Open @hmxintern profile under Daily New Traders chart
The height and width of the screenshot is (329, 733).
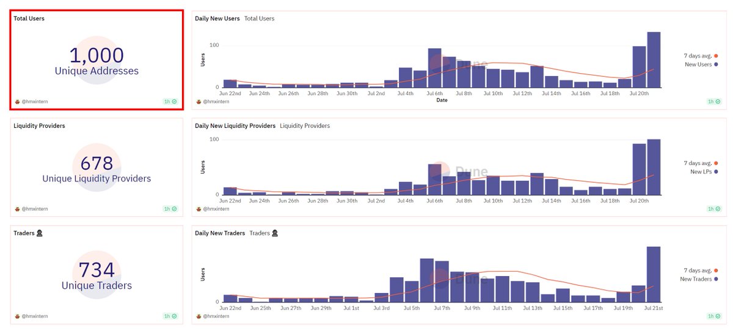pyautogui.click(x=215, y=316)
